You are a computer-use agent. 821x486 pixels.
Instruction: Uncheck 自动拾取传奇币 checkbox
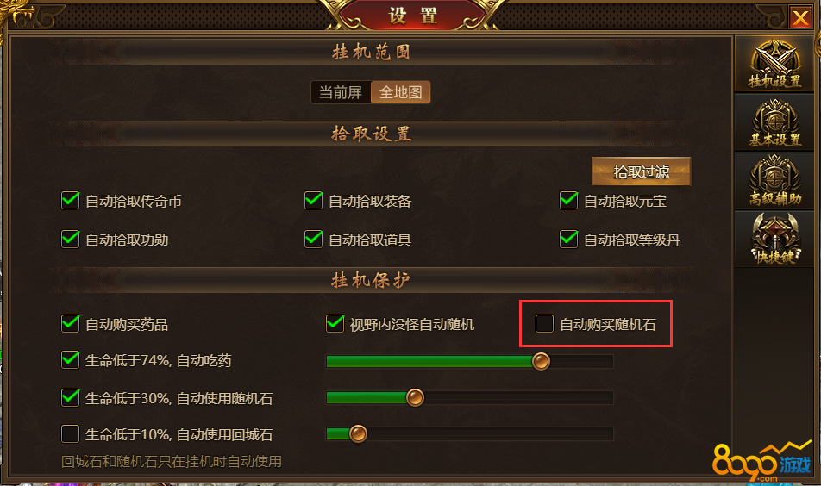70,201
